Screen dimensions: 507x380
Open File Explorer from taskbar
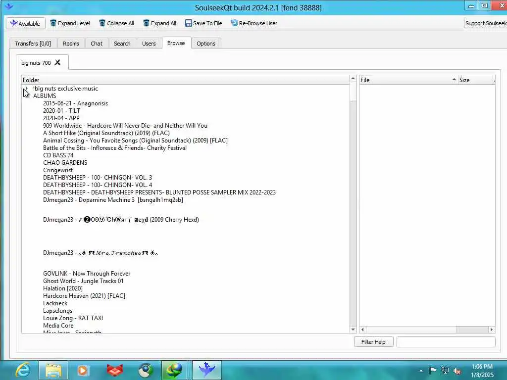click(53, 370)
